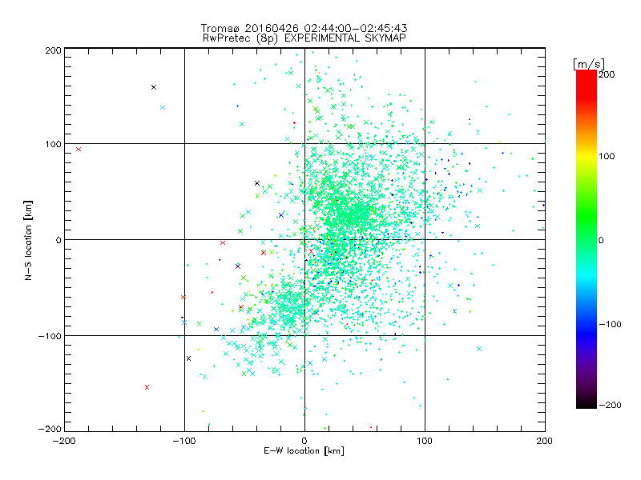641x480 pixels.
Task: Click the "[m/s]" colorbar unit label
Action: pos(588,64)
